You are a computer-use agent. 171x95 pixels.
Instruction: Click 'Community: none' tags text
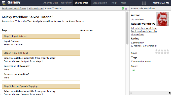coord(141,62)
